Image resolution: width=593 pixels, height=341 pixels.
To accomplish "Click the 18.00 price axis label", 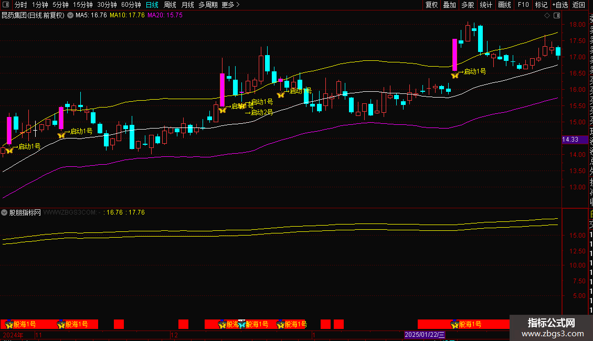I will tap(577, 25).
